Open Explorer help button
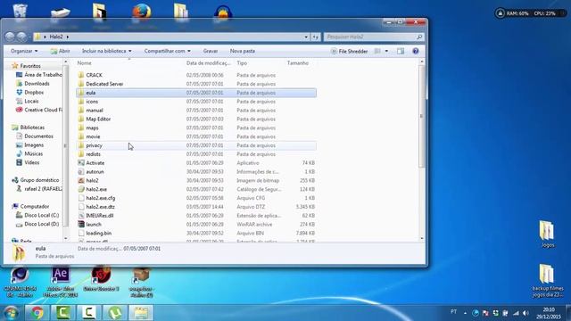This screenshot has width=571, height=321. click(x=416, y=51)
